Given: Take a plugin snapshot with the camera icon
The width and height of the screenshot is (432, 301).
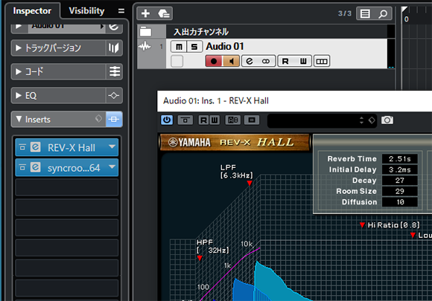Looking at the screenshot, I should point(387,120).
